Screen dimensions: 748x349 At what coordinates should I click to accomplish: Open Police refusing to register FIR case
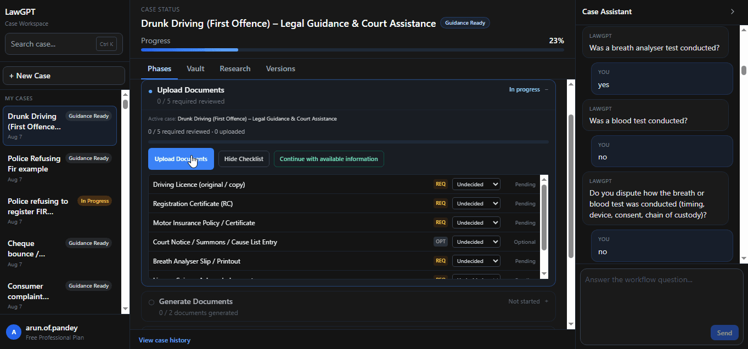tap(60, 210)
